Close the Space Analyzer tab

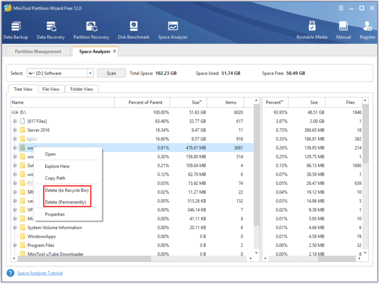tap(115, 51)
